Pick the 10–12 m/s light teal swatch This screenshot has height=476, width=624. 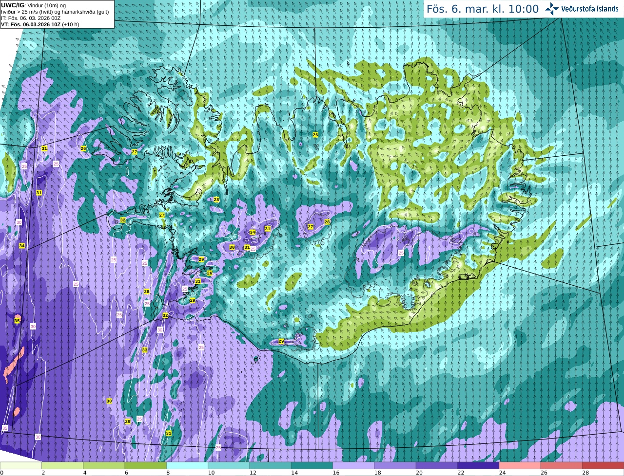coord(229,466)
